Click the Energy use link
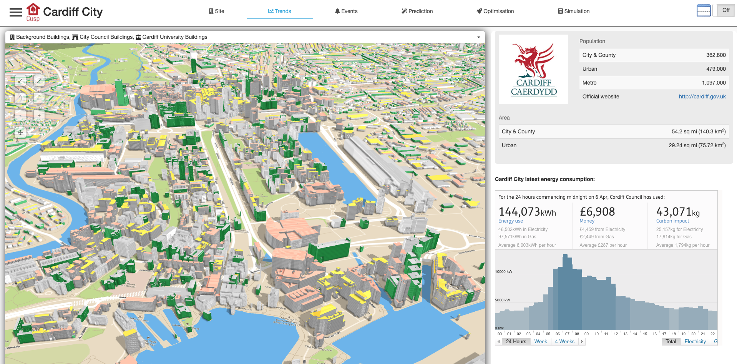 coord(510,221)
